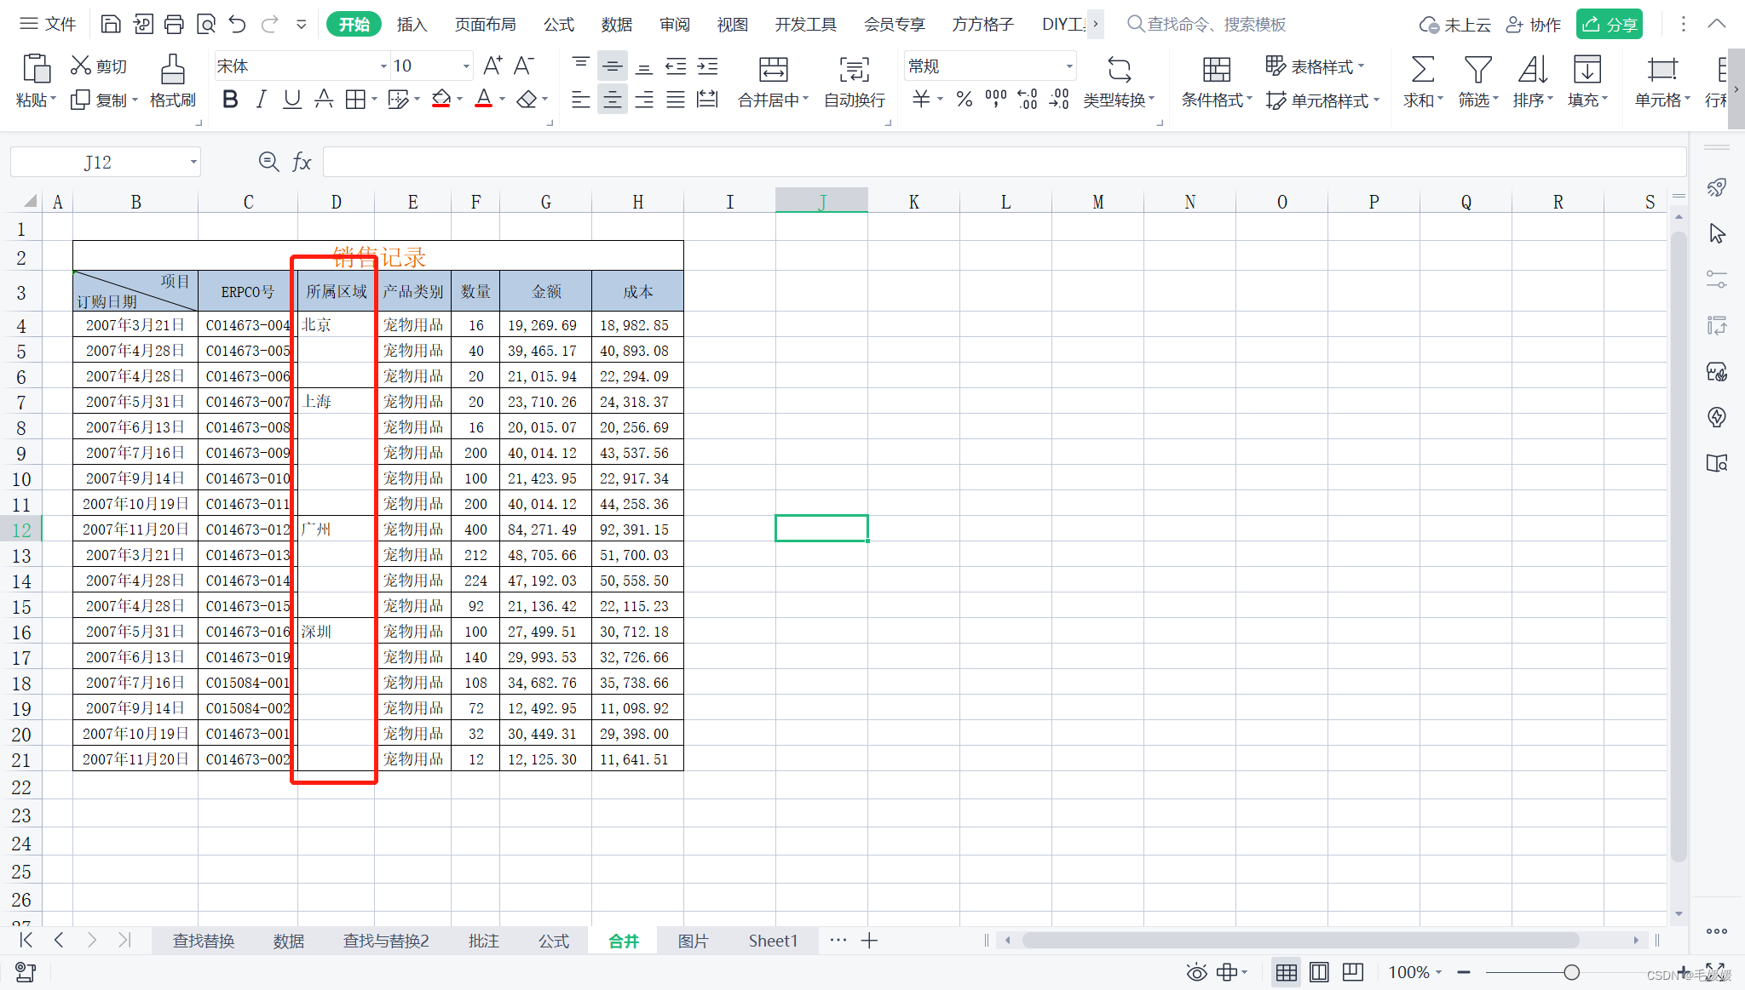Click the AutoSum sigma icon
Viewport: 1745px width, 990px height.
(x=1422, y=70)
